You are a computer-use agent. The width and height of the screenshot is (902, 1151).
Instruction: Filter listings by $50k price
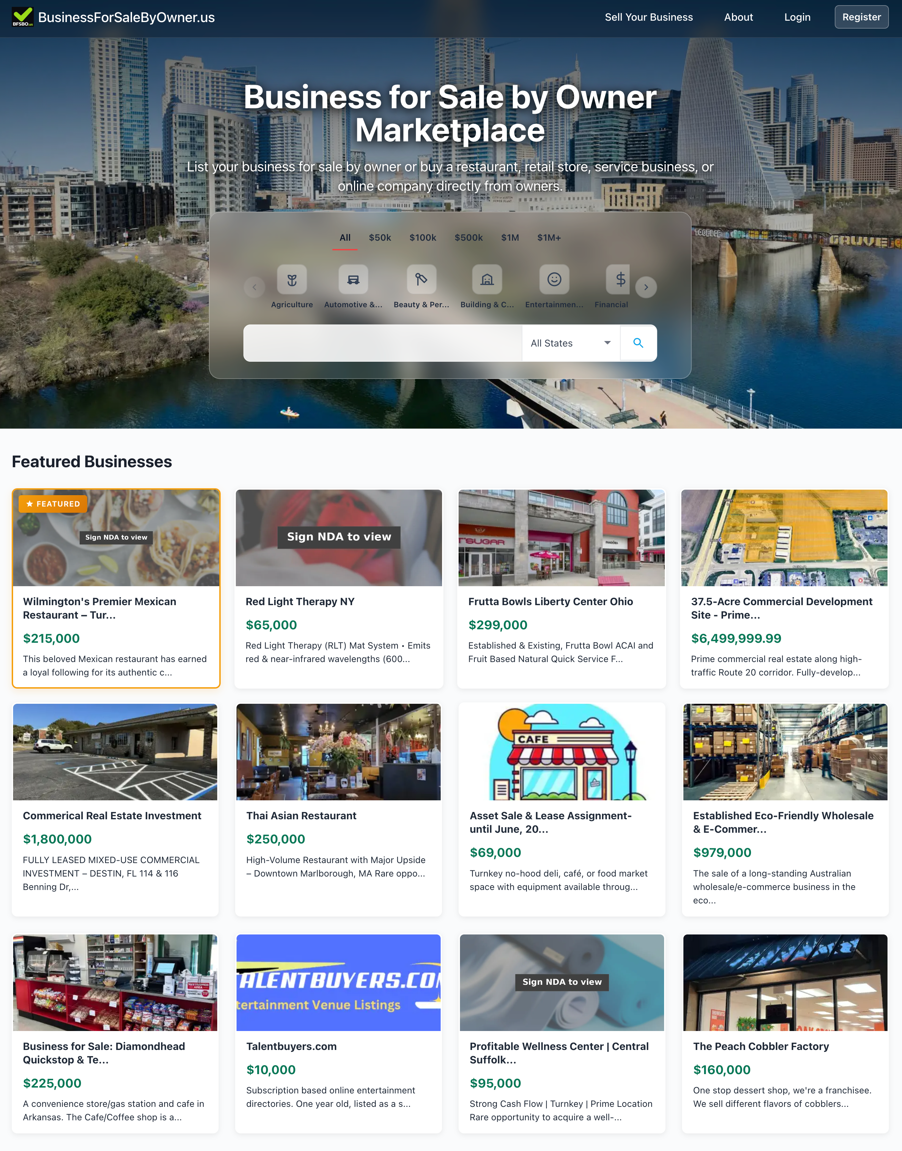point(380,238)
